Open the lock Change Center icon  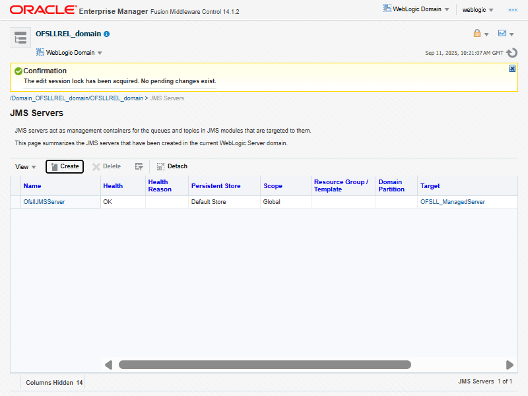[477, 33]
